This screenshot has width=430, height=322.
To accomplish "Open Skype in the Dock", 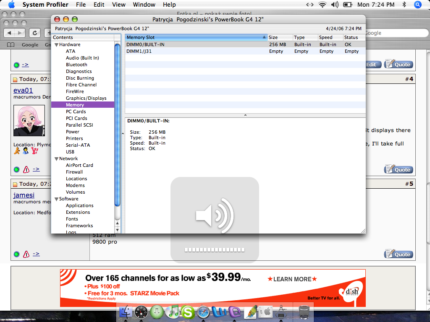I will [188, 312].
